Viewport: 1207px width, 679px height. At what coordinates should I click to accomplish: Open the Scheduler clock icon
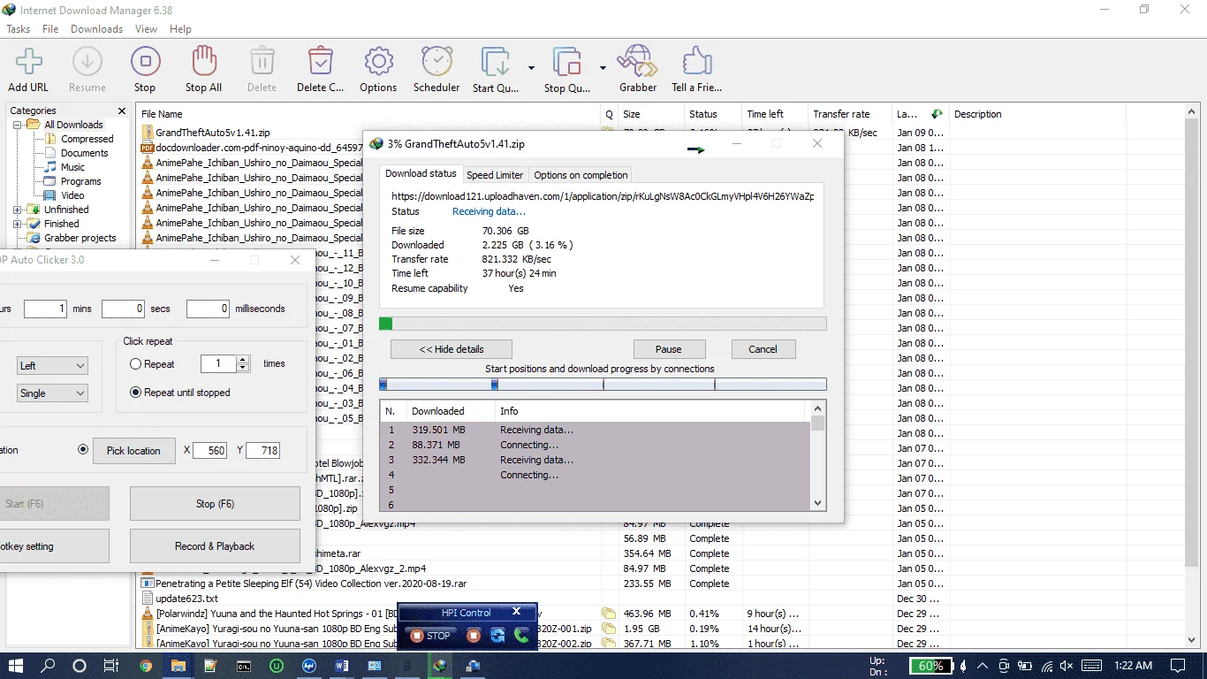tap(436, 62)
